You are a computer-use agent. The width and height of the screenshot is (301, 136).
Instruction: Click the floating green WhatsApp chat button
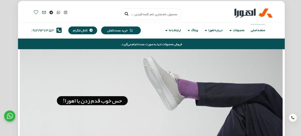pyautogui.click(x=10, y=116)
